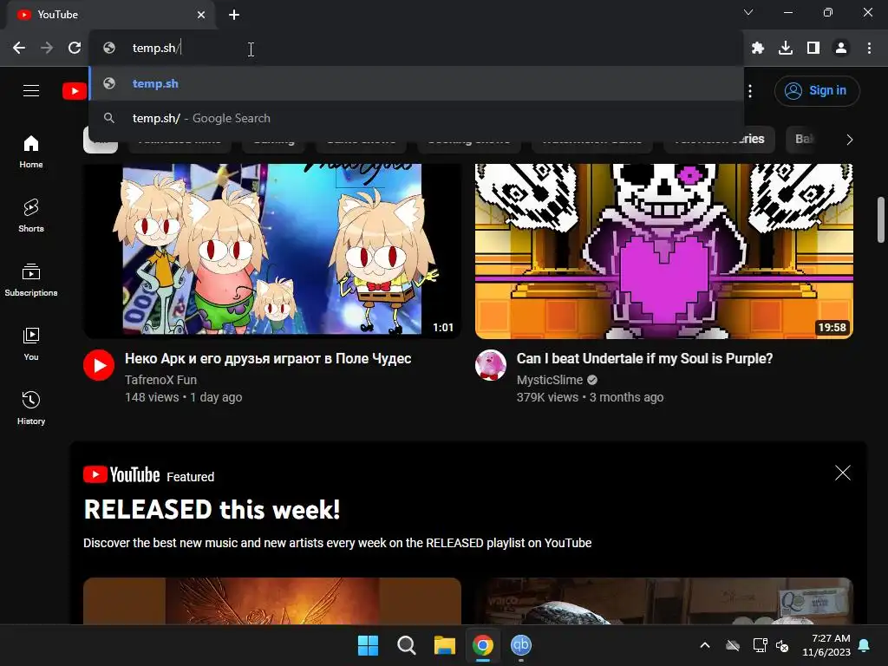888x666 pixels.
Task: Close the YouTube browser tab
Action: pos(201,15)
